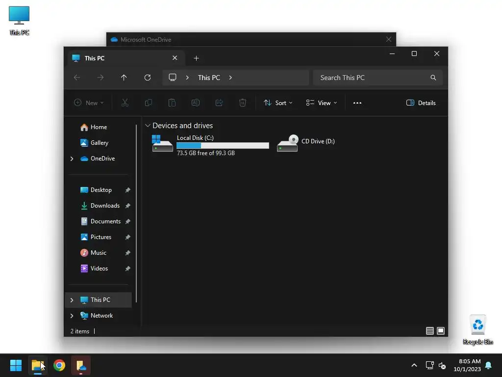Viewport: 502px width, 377px height.
Task: Unpin Desktop from Quick access
Action: (x=128, y=190)
